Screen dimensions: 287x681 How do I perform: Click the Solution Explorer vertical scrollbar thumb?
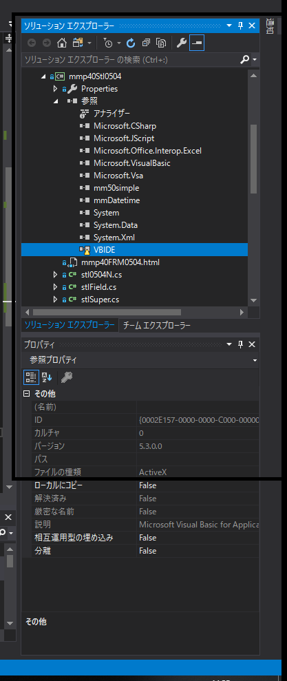pyautogui.click(x=253, y=158)
